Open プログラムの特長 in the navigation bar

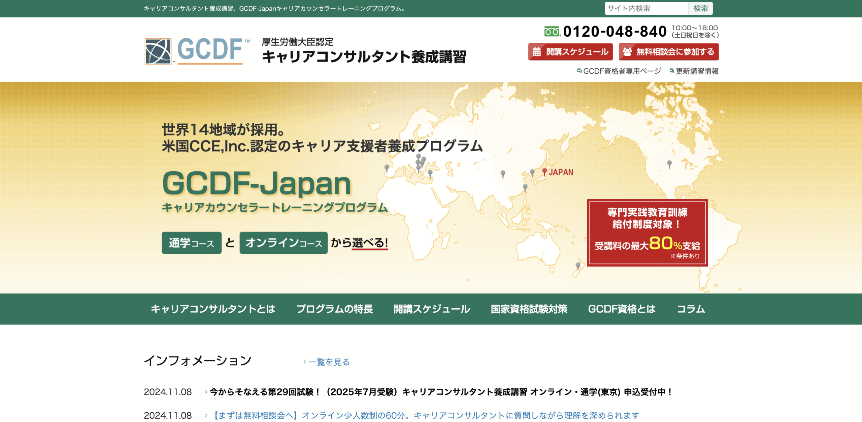334,309
